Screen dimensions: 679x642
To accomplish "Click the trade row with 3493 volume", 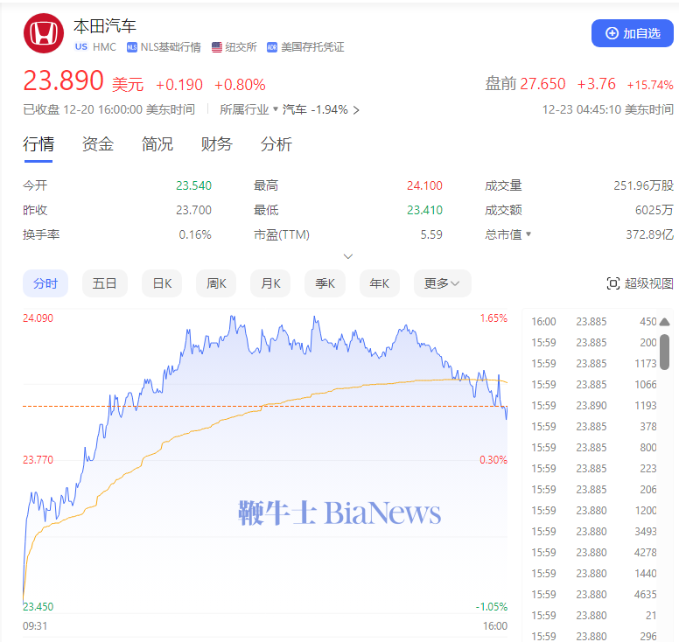I will tap(594, 532).
